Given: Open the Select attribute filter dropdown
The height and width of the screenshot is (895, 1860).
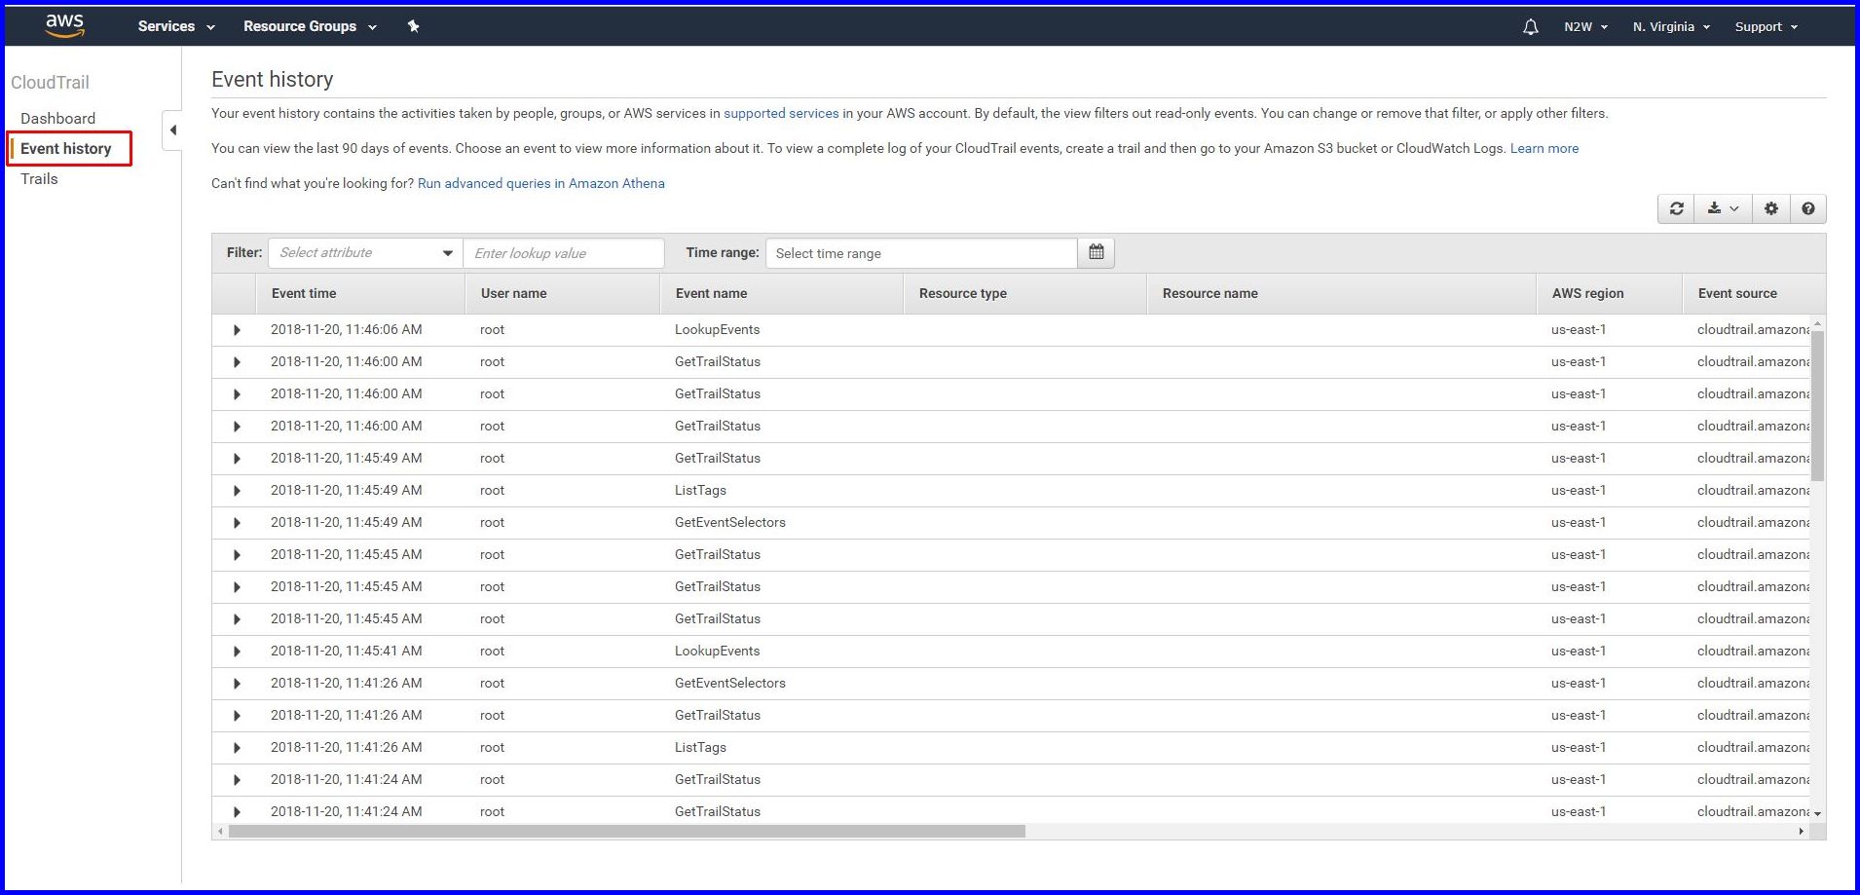Looking at the screenshot, I should 365,253.
